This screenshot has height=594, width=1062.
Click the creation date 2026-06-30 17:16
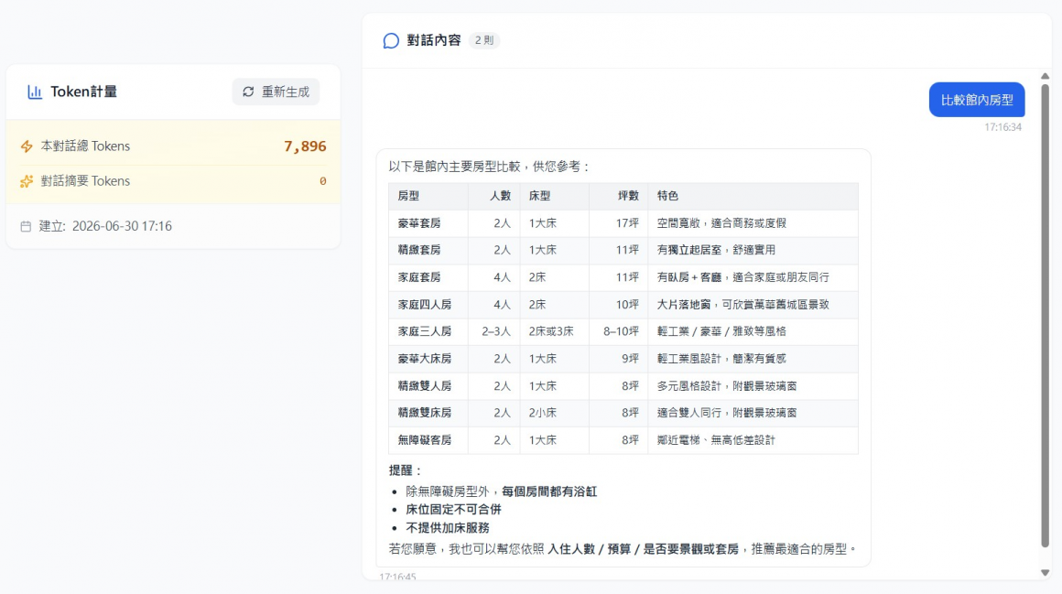pyautogui.click(x=122, y=226)
